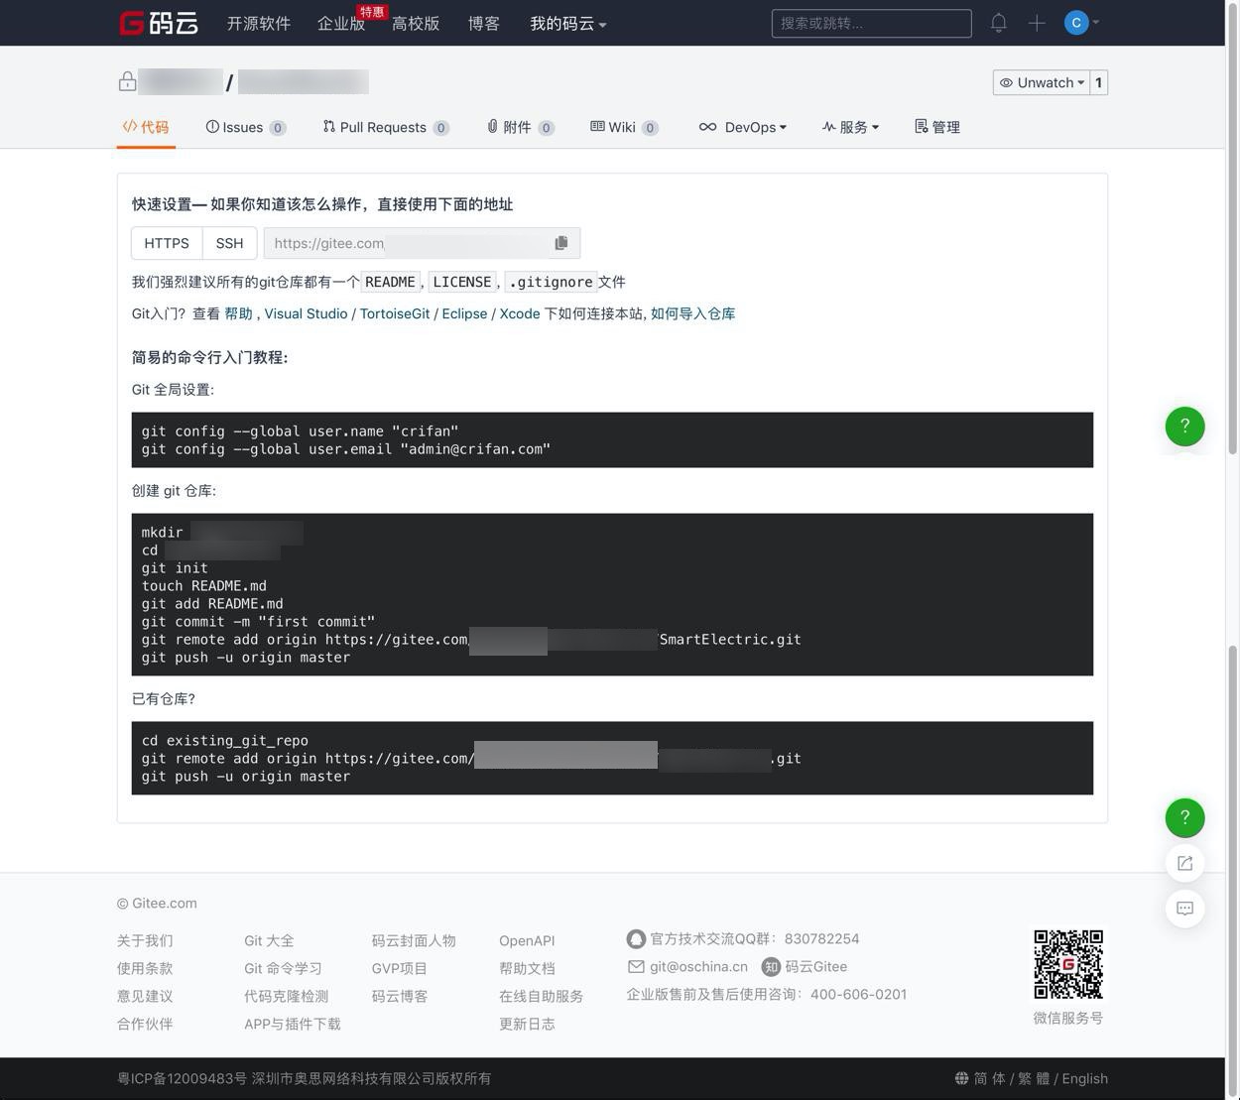This screenshot has height=1100, width=1240.
Task: Expand the DevOps dropdown
Action: [x=743, y=127]
